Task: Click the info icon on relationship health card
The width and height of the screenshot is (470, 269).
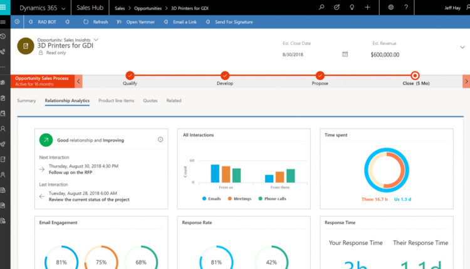Action: [160, 140]
